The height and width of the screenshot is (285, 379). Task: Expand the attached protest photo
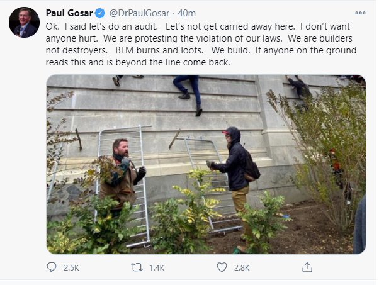pos(206,164)
